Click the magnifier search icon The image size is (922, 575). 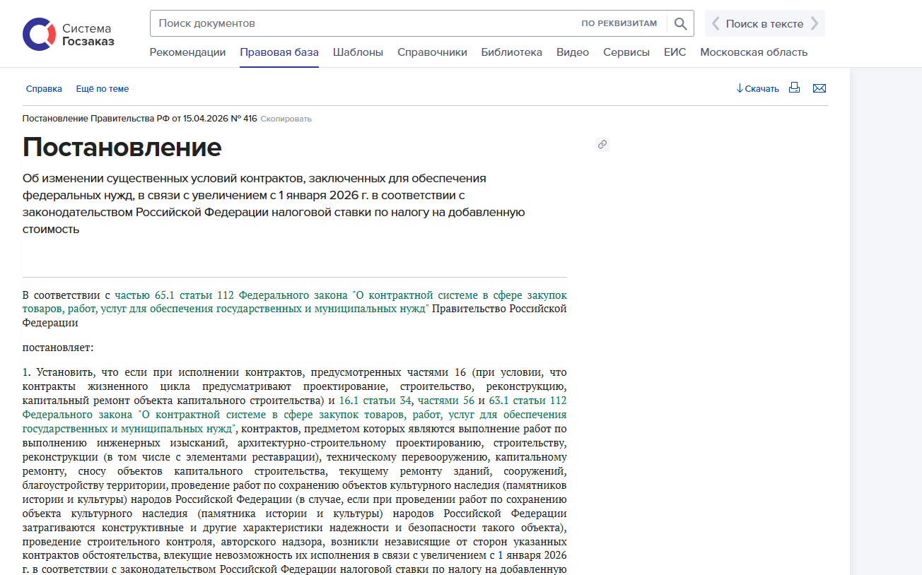tap(680, 23)
